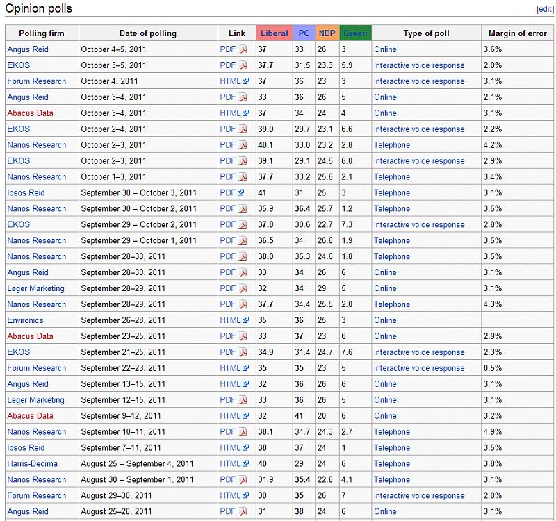Viewport: 556px width, 521px height.
Task: Click the red Liberal column header
Action: click(x=274, y=33)
